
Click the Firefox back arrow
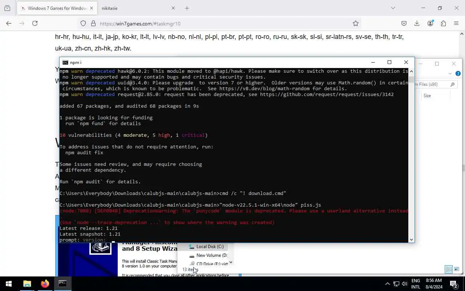point(9,23)
